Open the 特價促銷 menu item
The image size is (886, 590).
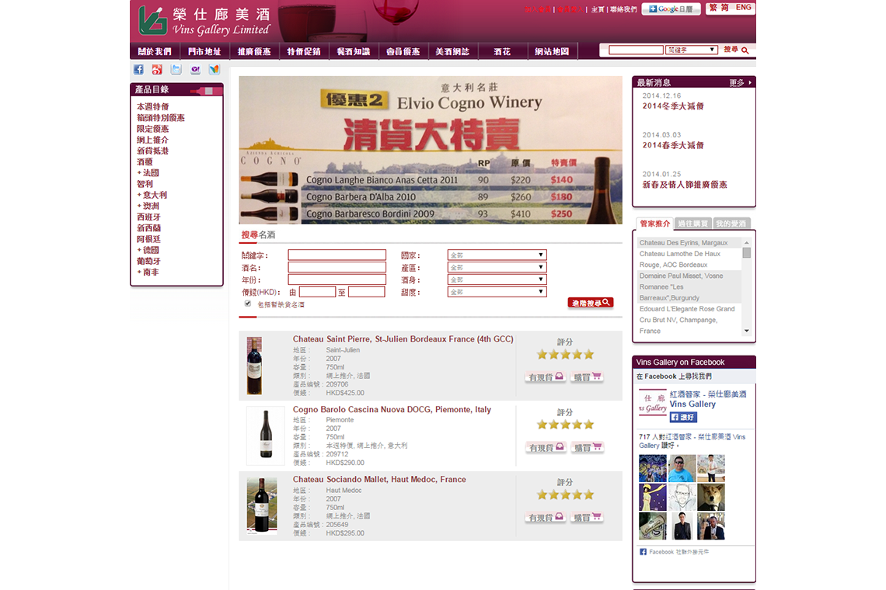point(304,51)
